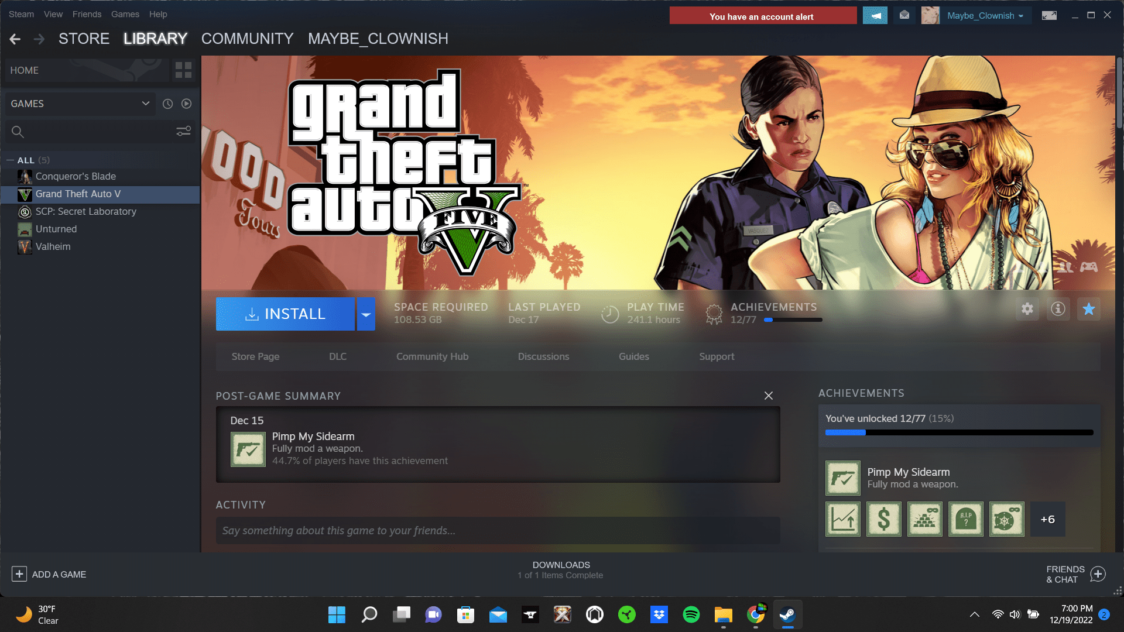
Task: Switch library to grid collections view
Action: point(183,70)
